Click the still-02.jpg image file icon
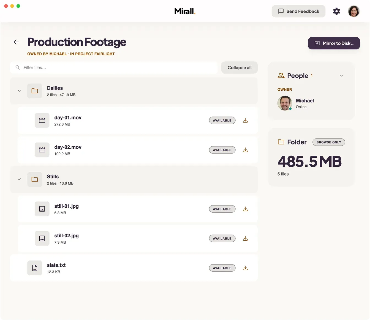 [42, 238]
